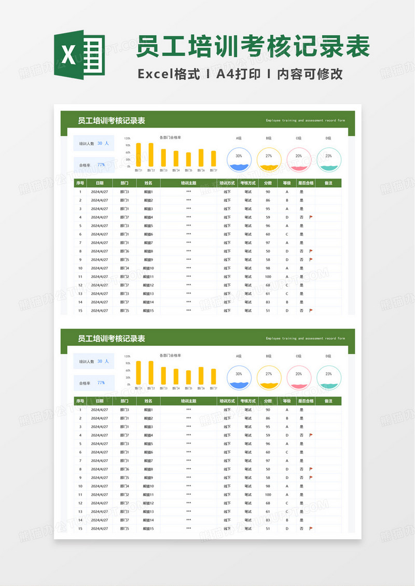The image size is (415, 586).
Task: Select the 熊猫15 name cell in lower sheet
Action: tap(148, 528)
